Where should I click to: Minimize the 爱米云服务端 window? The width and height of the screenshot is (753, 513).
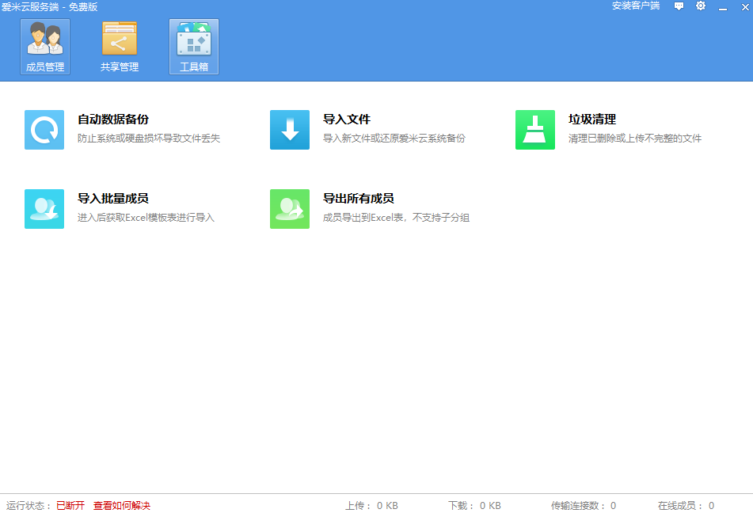[x=722, y=7]
